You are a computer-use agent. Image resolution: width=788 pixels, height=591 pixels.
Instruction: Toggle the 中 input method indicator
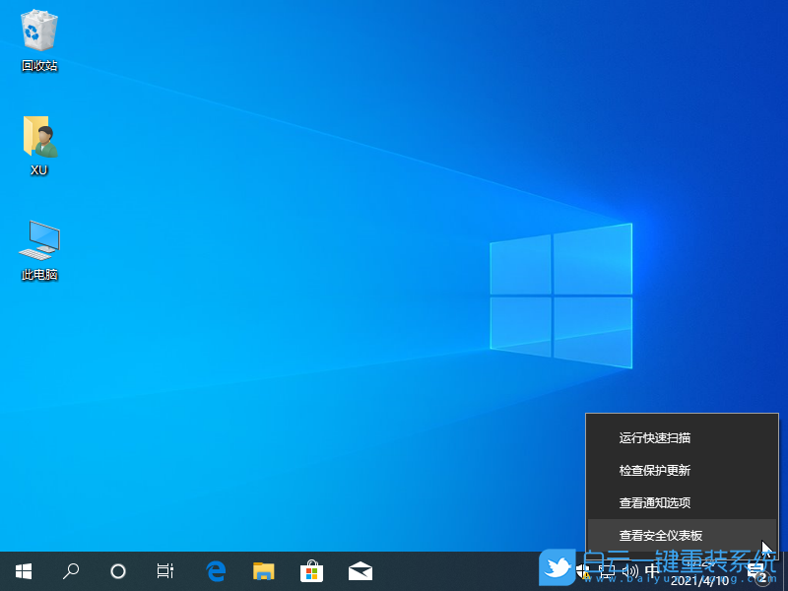point(651,569)
